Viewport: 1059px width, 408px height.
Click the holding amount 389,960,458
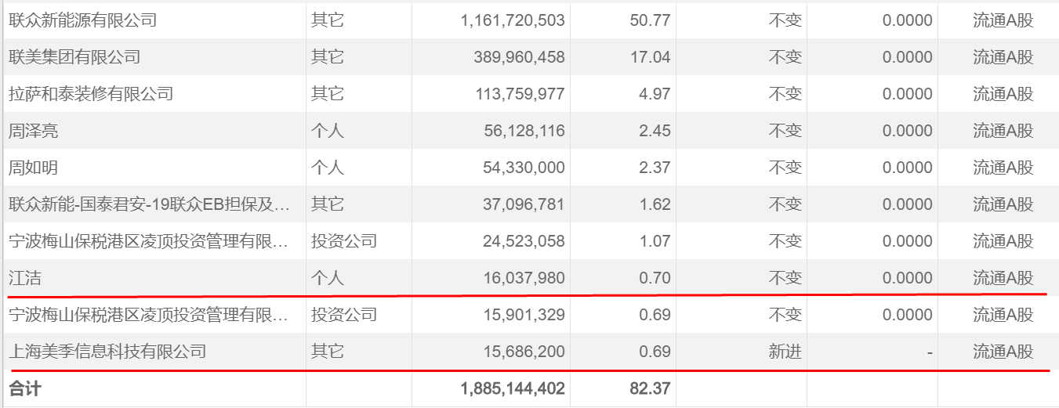pyautogui.click(x=519, y=57)
